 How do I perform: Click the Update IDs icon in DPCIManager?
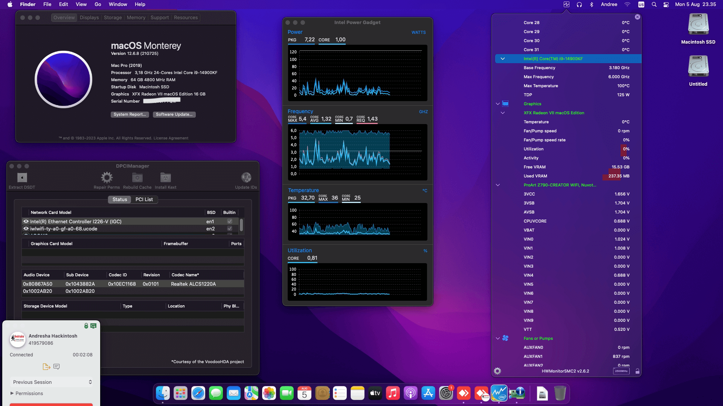point(246,177)
